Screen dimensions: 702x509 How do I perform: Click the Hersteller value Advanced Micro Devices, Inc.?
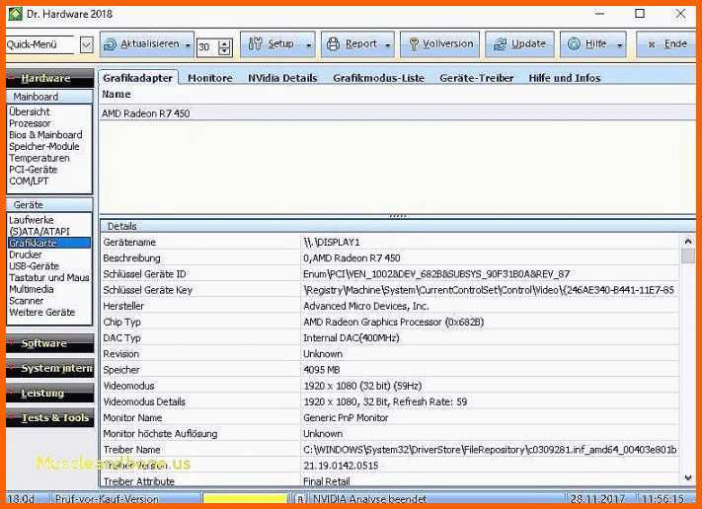pyautogui.click(x=366, y=307)
